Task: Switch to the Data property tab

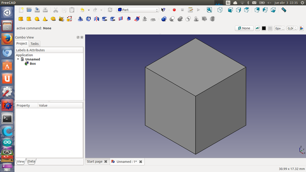Action: pyautogui.click(x=31, y=162)
